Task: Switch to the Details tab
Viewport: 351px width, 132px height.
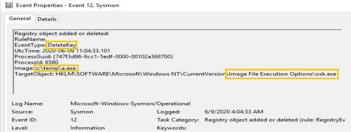Action: point(47,19)
